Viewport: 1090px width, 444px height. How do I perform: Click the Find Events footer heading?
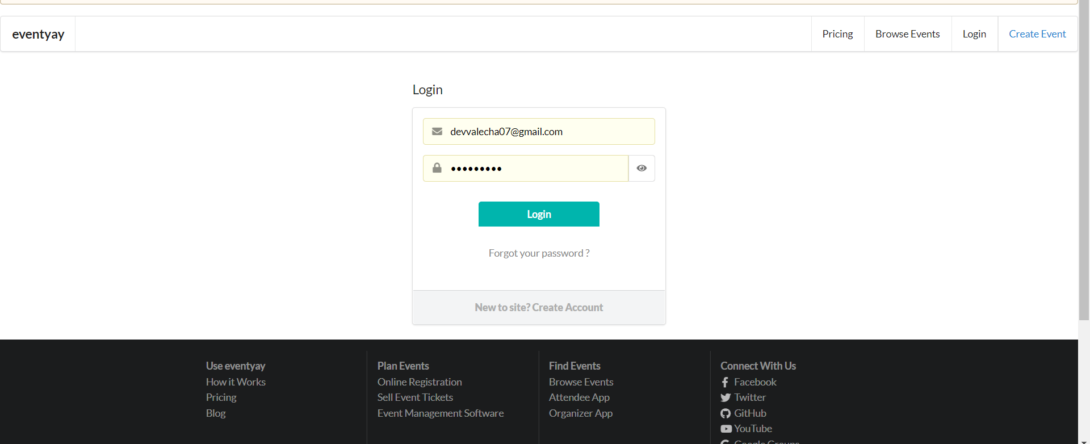575,366
